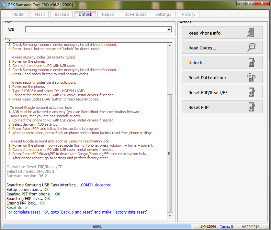This screenshot has width=271, height=230.
Task: Click the Z3X app icon in title bar
Action: [x=4, y=5]
